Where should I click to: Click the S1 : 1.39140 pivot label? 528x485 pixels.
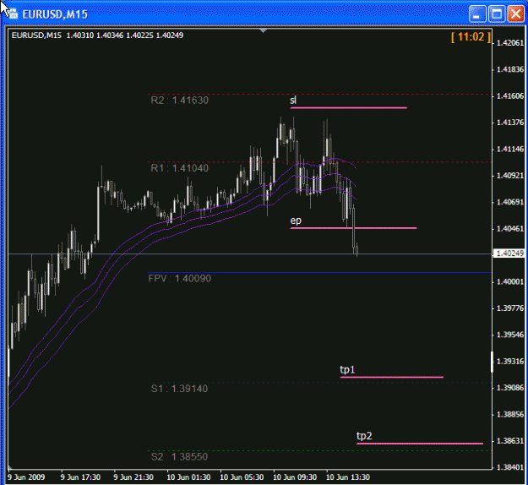(x=179, y=389)
